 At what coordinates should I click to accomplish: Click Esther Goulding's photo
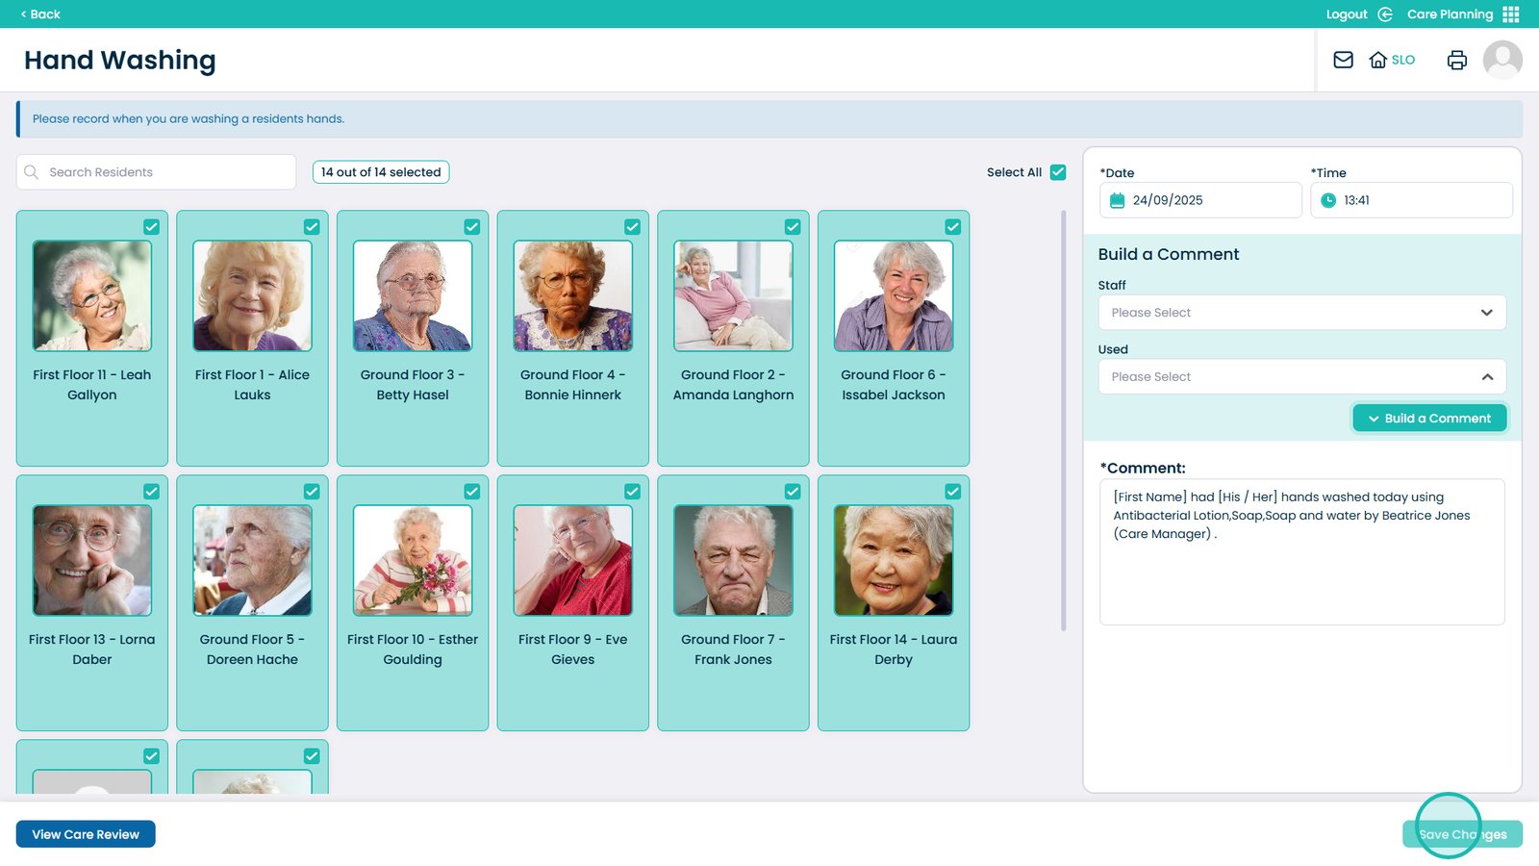coord(413,560)
